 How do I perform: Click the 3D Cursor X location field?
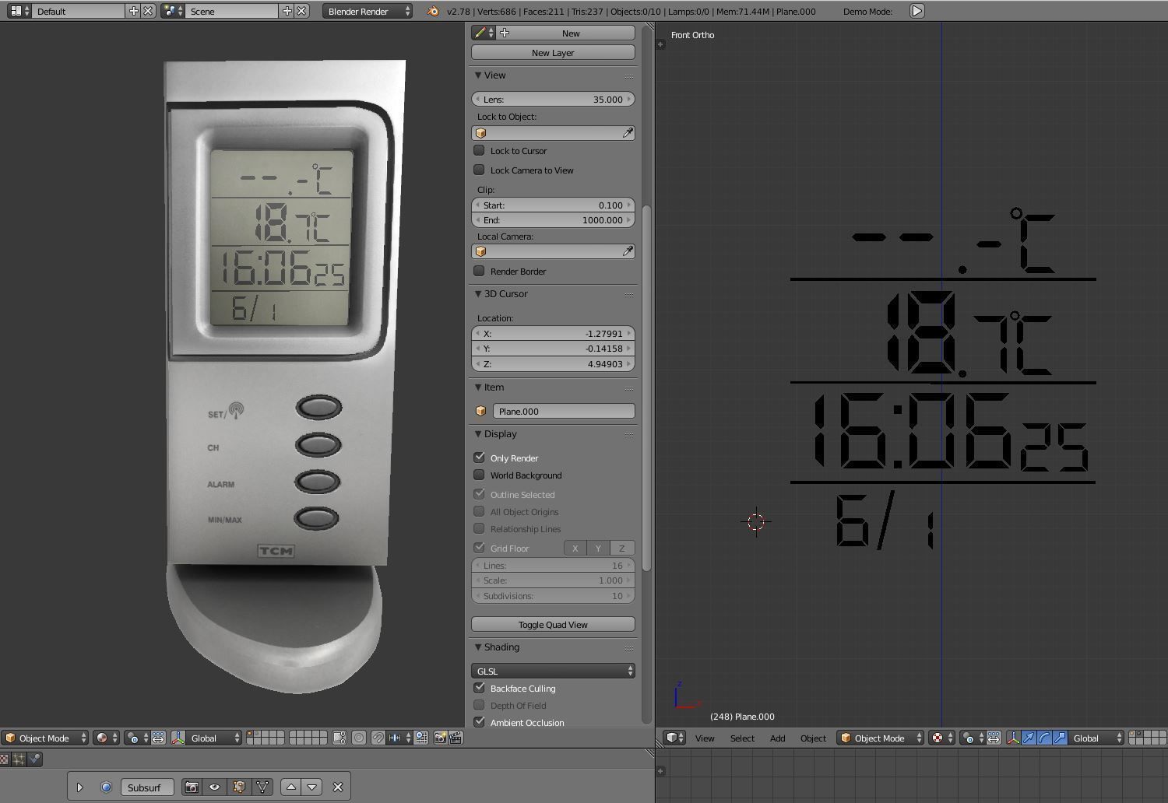553,333
